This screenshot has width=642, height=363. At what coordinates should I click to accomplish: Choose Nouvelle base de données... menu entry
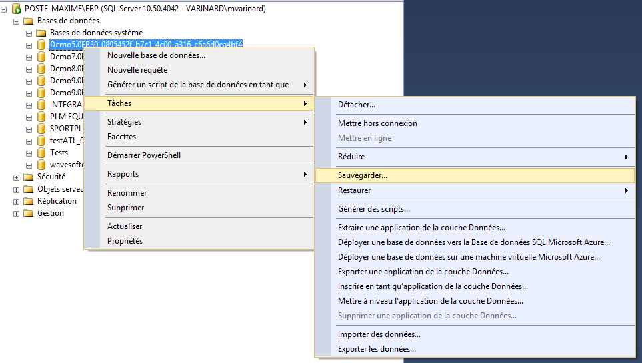[199, 55]
